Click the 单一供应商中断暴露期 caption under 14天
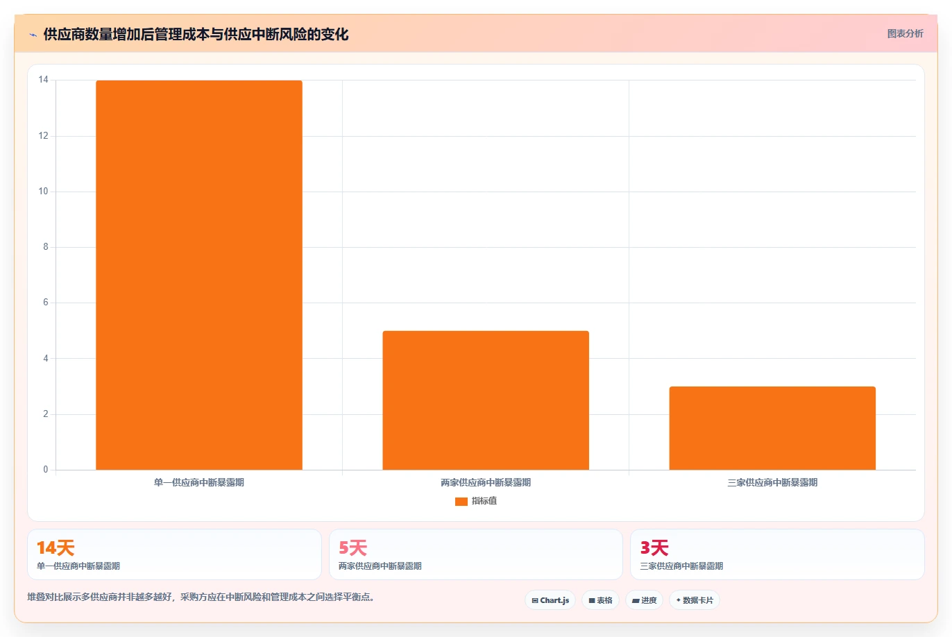 coord(78,566)
